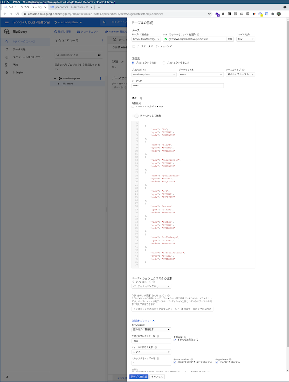Open the Explorer three-dot options menu
The width and height of the screenshot is (289, 382).
(103, 41)
